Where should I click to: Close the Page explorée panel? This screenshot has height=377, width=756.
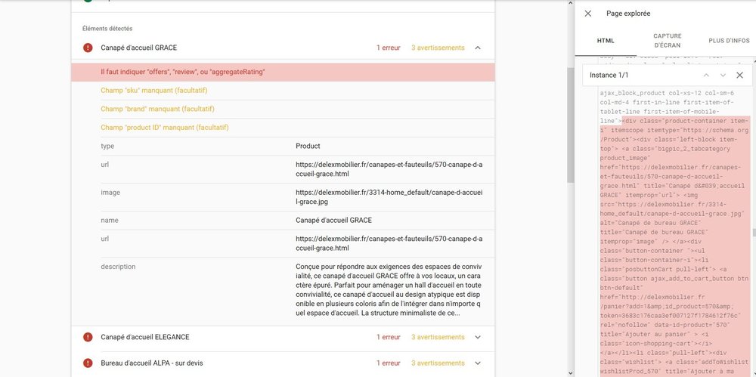click(x=588, y=14)
